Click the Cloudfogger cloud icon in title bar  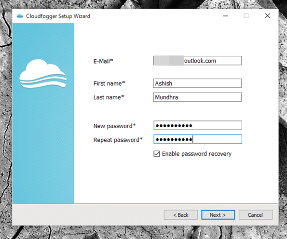pyautogui.click(x=20, y=16)
